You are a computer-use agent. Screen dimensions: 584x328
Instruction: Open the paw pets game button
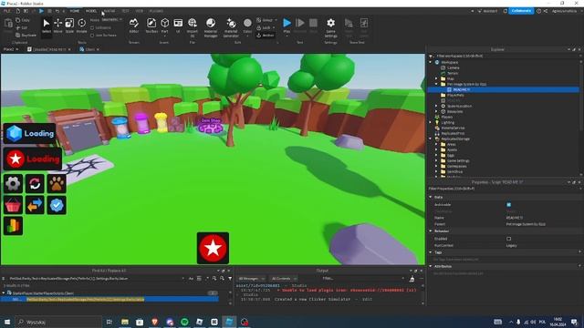tap(57, 183)
